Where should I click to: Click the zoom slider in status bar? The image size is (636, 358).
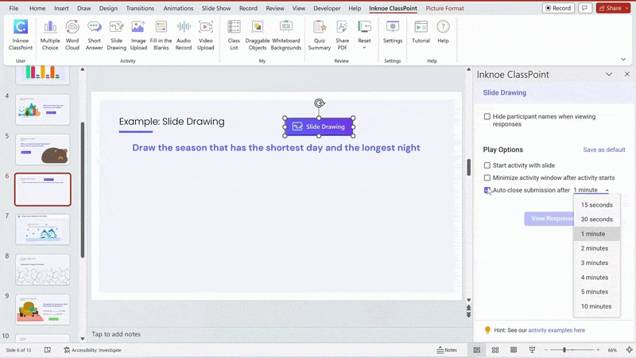564,350
